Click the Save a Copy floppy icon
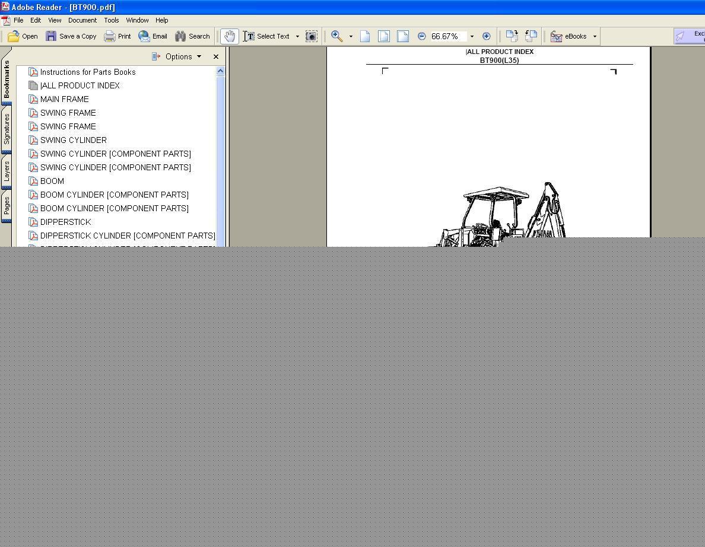The height and width of the screenshot is (547, 705). (x=51, y=36)
